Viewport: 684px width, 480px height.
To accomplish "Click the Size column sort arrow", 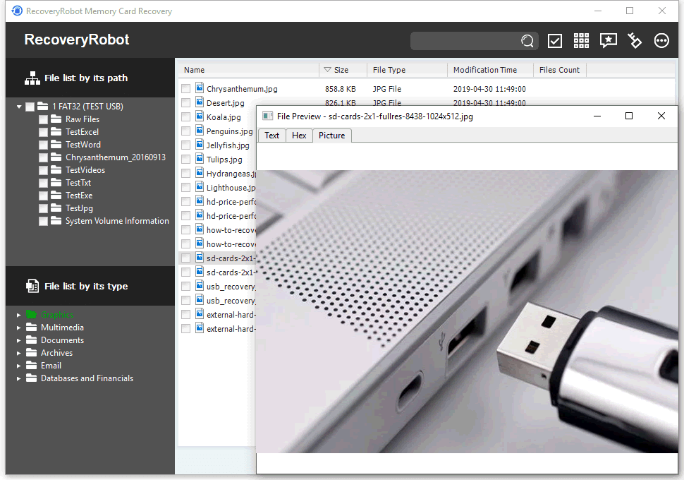I will (x=328, y=70).
